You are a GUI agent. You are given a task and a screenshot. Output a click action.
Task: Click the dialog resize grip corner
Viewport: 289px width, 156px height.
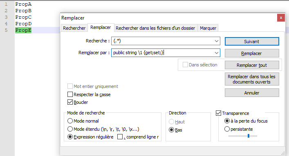coord(283,153)
